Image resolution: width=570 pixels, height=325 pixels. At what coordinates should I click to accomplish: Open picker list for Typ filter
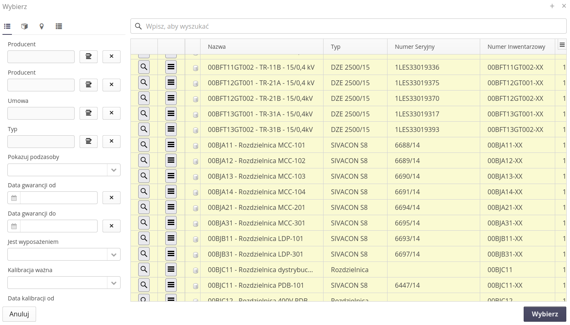point(89,141)
